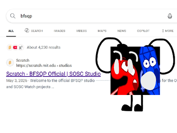Screen dimensions: 177x133
Task: Click the search box containing bfsqp
Action: click(x=91, y=16)
